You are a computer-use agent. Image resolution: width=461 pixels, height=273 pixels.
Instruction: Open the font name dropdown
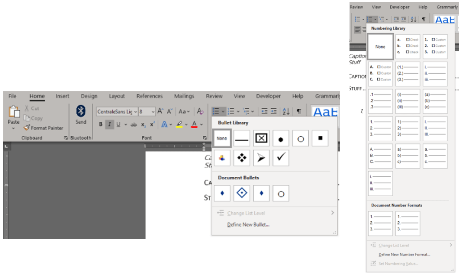tap(136, 112)
